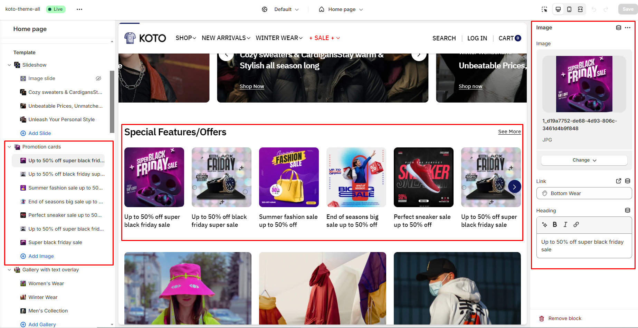Select desktop preview mode
638x328 pixels.
558,9
